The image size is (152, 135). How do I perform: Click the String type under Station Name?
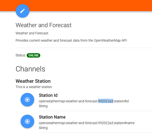(x=43, y=128)
